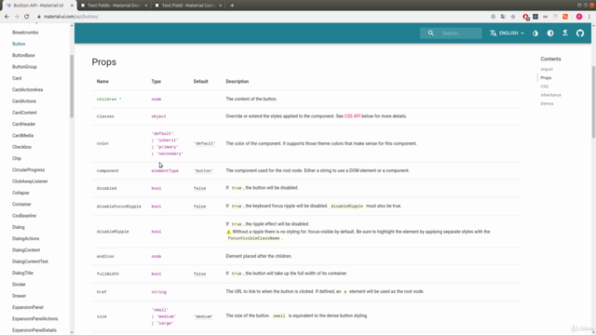Click the browser back arrow
The height and width of the screenshot is (335, 596).
click(7, 17)
